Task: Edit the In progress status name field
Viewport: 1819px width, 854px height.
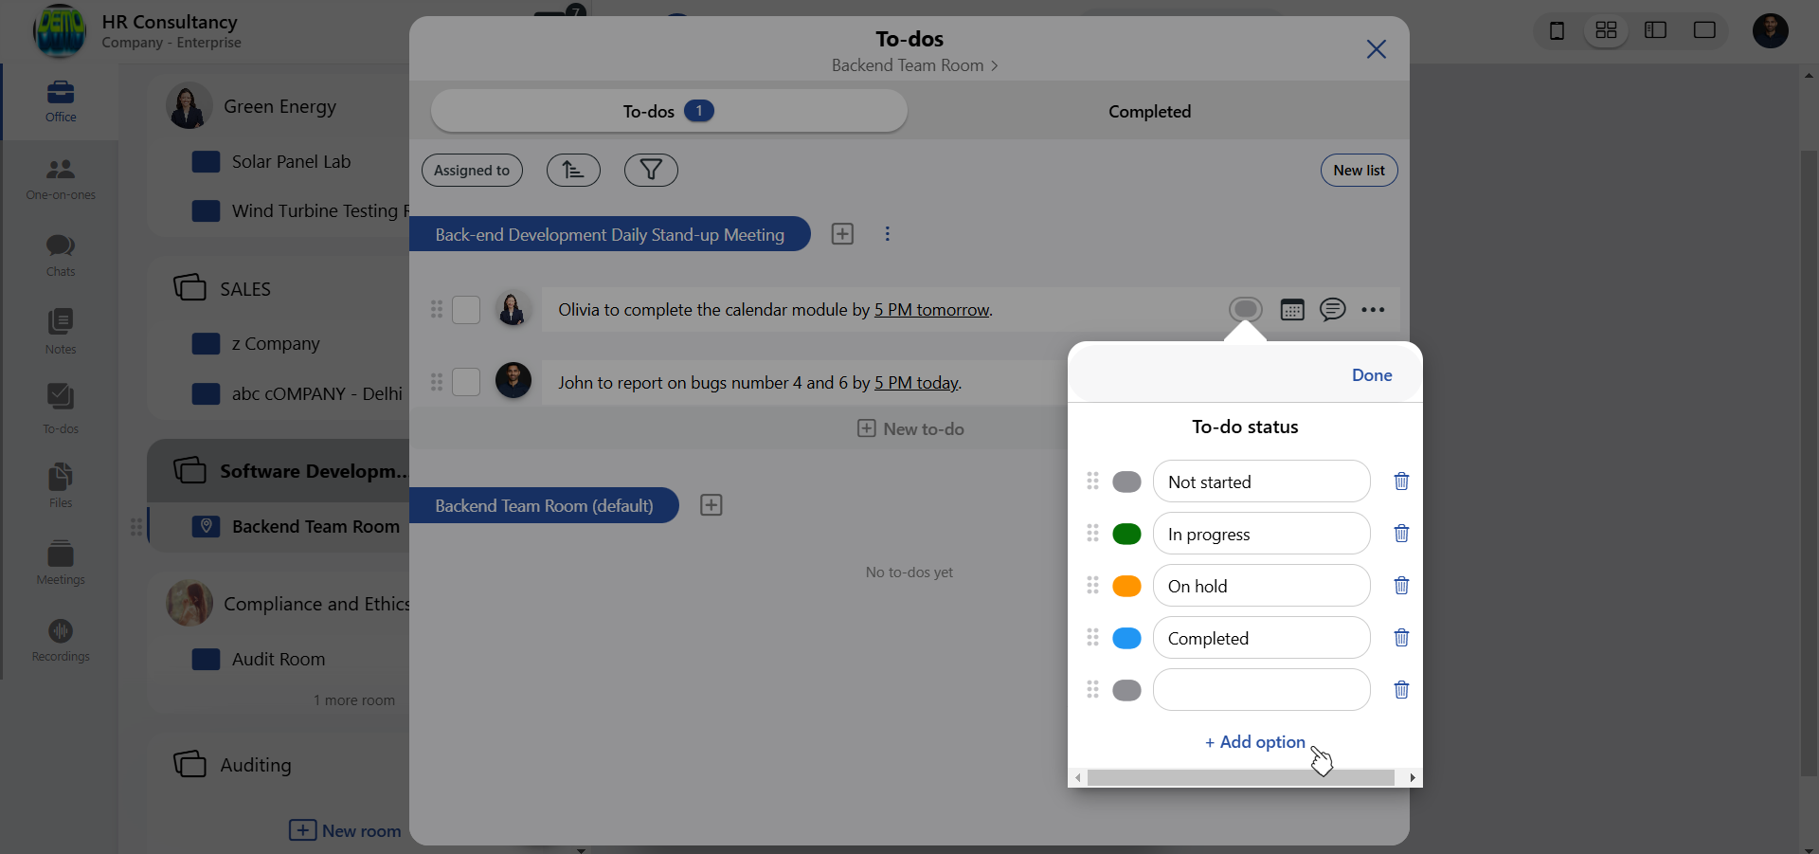Action: [x=1261, y=534]
